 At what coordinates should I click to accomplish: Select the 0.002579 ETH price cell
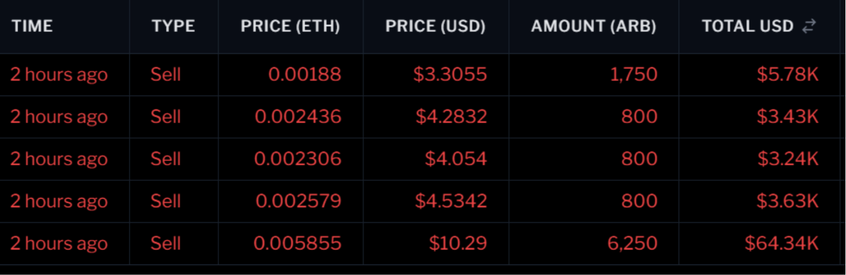pos(298,201)
